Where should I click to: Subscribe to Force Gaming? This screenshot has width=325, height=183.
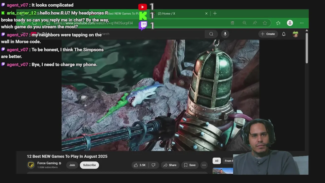89,165
